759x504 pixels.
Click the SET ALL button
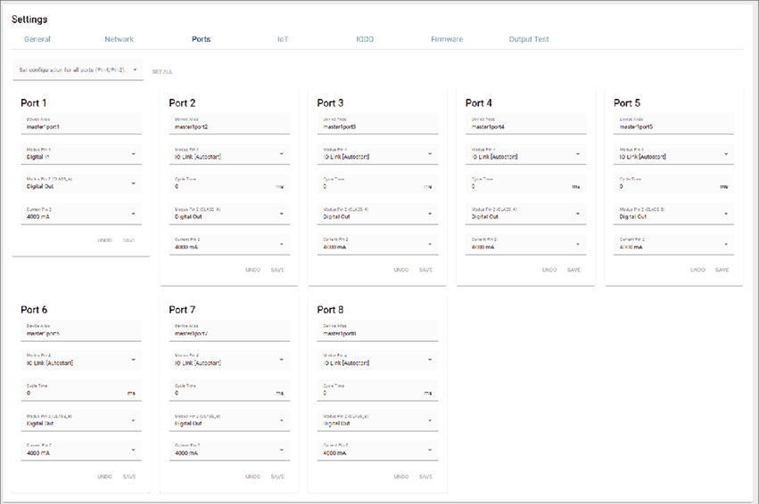pos(162,71)
